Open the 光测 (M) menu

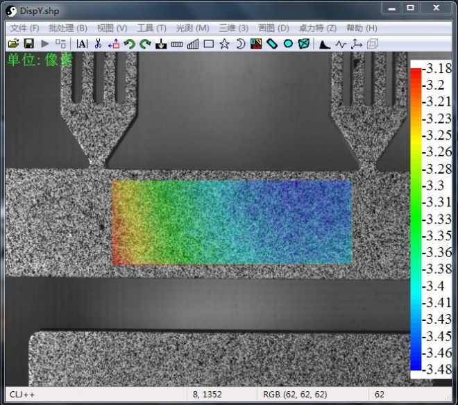click(192, 28)
